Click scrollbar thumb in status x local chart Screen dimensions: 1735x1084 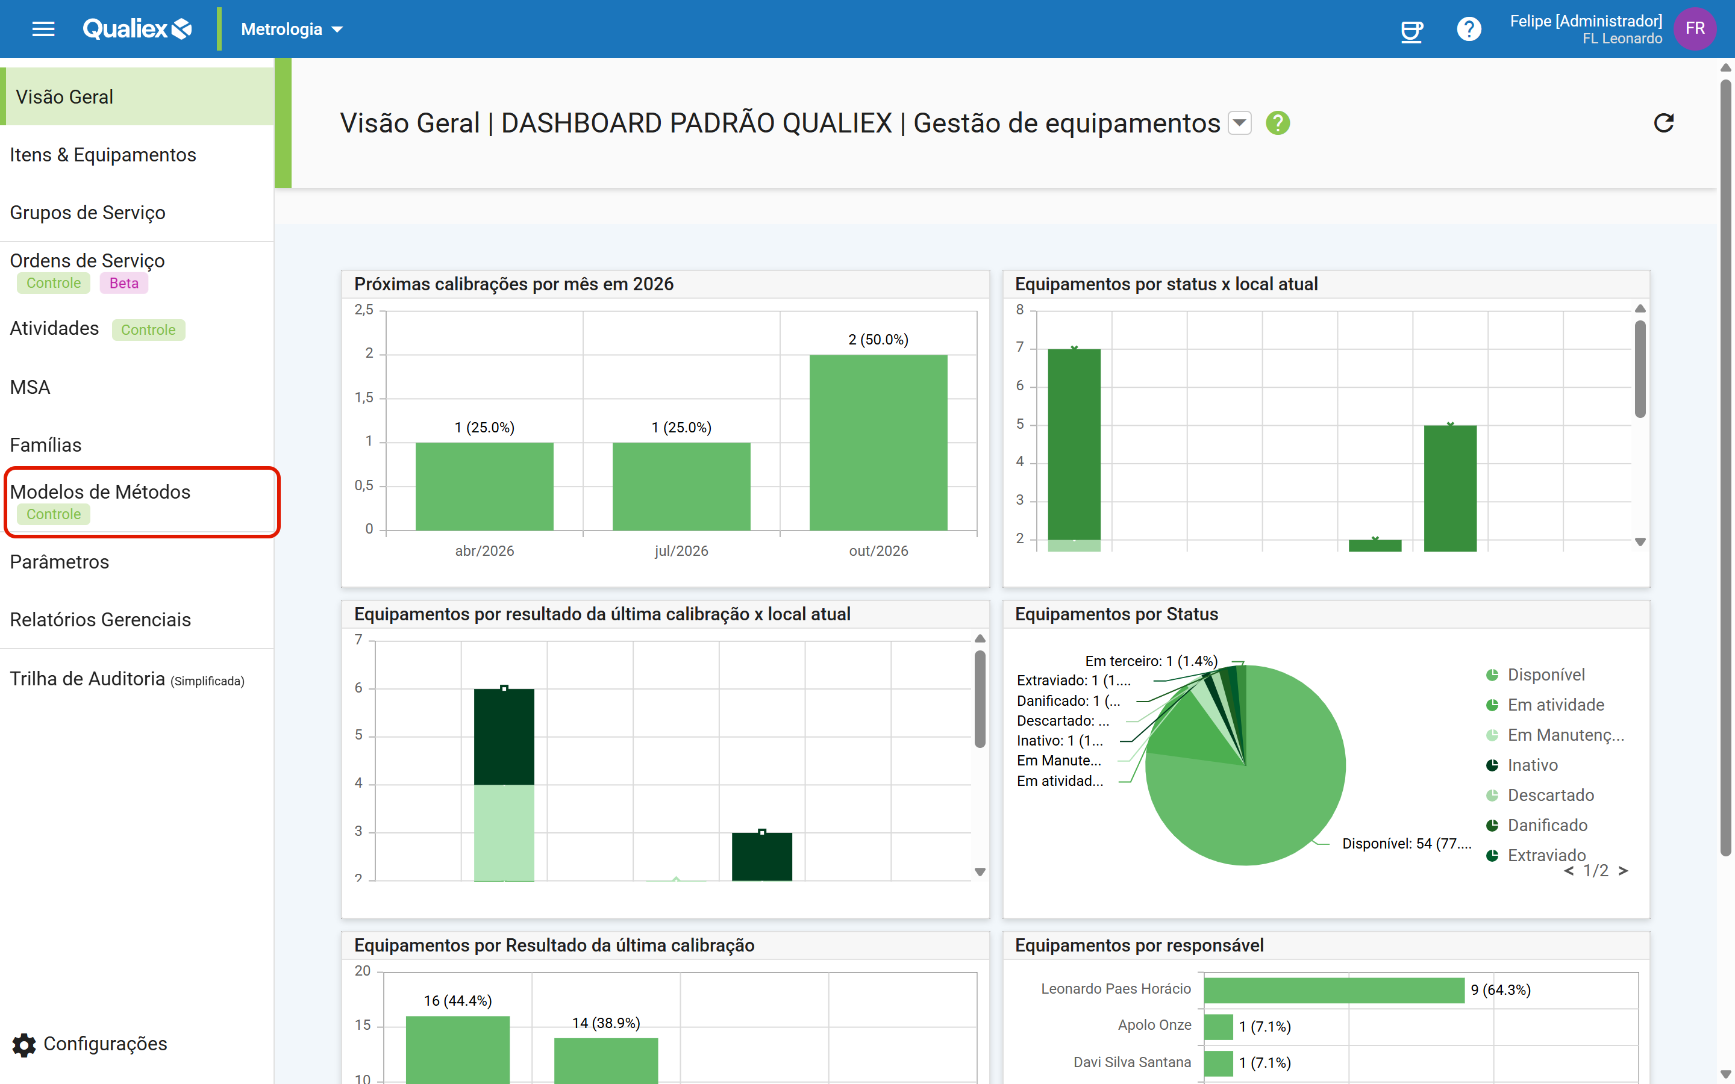(1640, 369)
